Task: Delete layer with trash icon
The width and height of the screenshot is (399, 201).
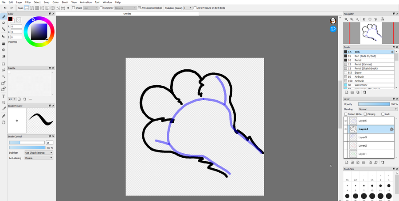Action: 383,162
